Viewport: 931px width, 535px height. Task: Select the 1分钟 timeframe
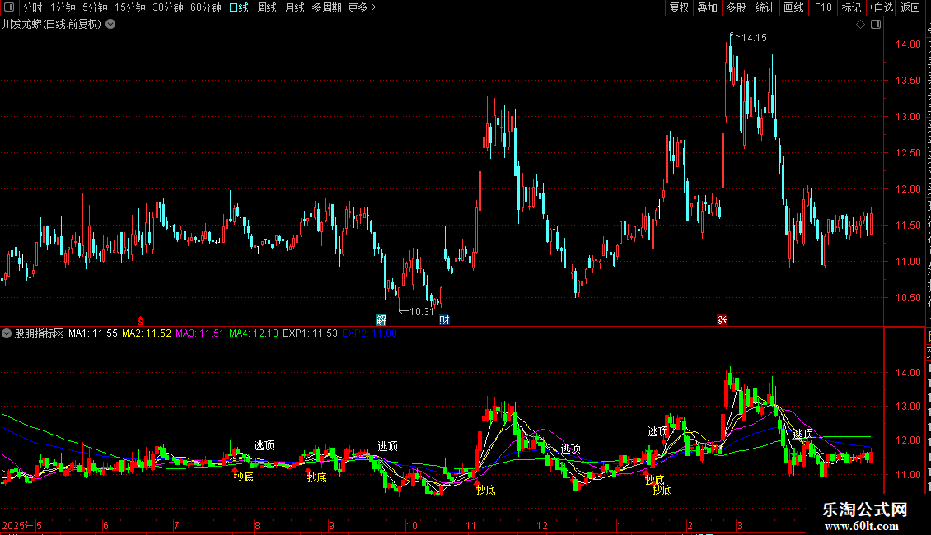point(63,7)
